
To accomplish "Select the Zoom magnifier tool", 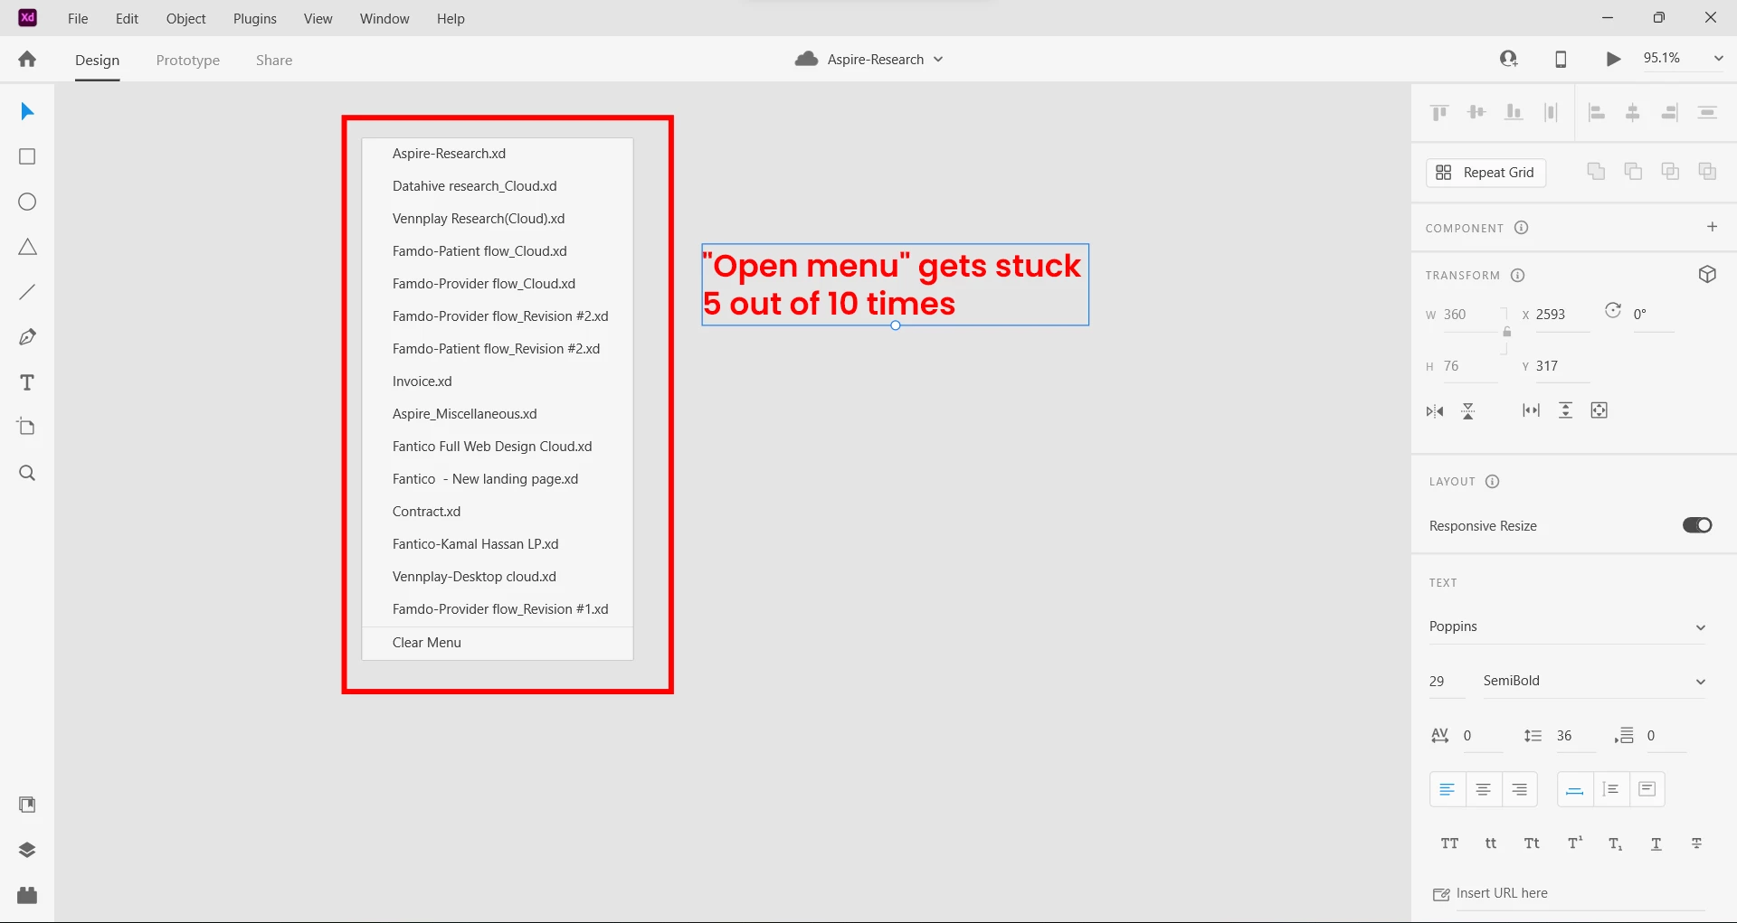I will coord(27,473).
